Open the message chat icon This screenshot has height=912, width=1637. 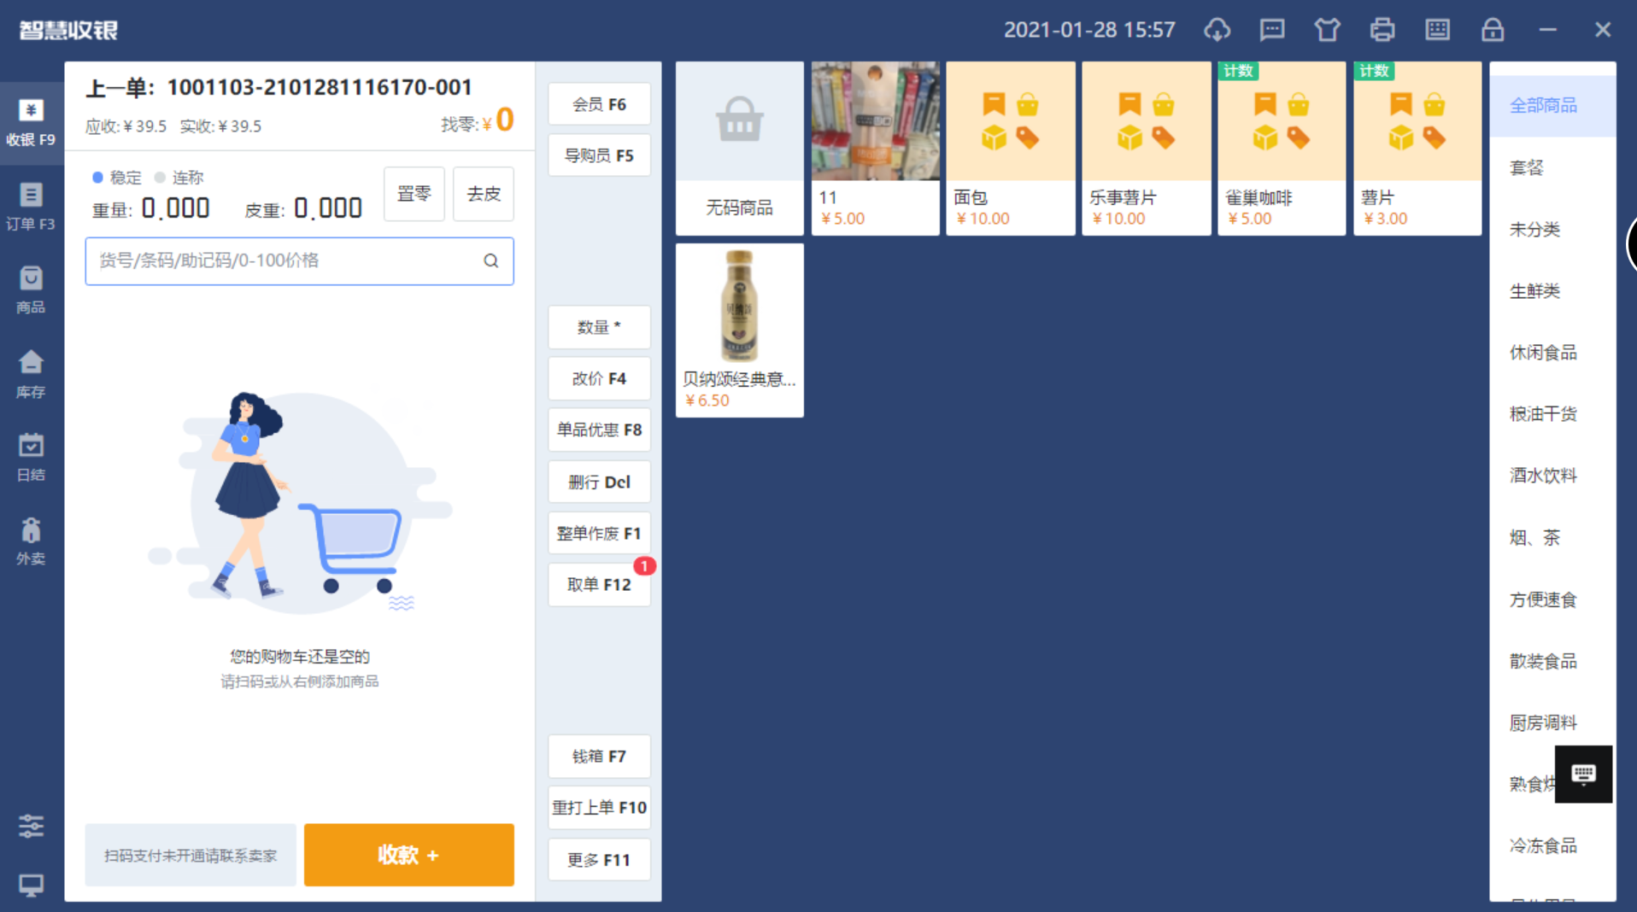pos(1271,30)
